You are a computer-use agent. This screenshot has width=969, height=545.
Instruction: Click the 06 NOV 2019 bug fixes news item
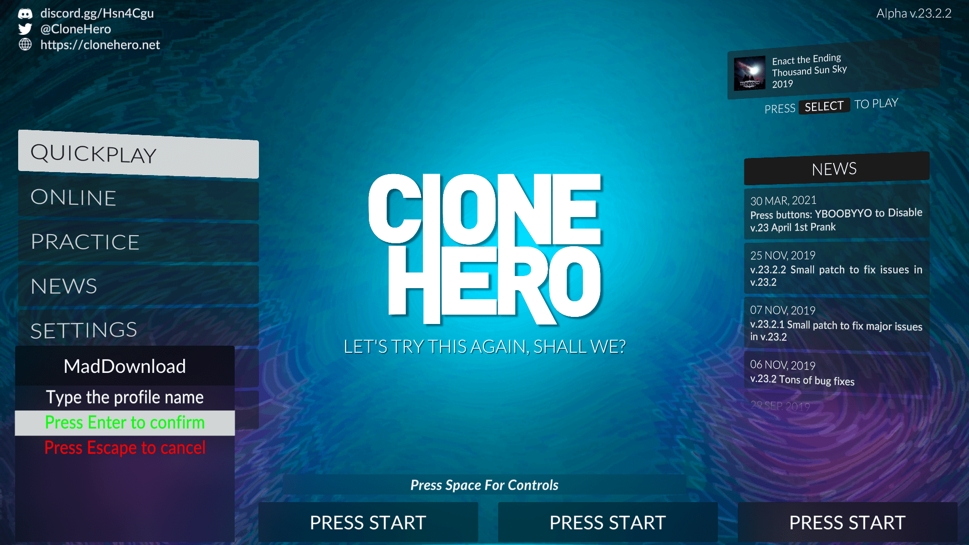835,372
